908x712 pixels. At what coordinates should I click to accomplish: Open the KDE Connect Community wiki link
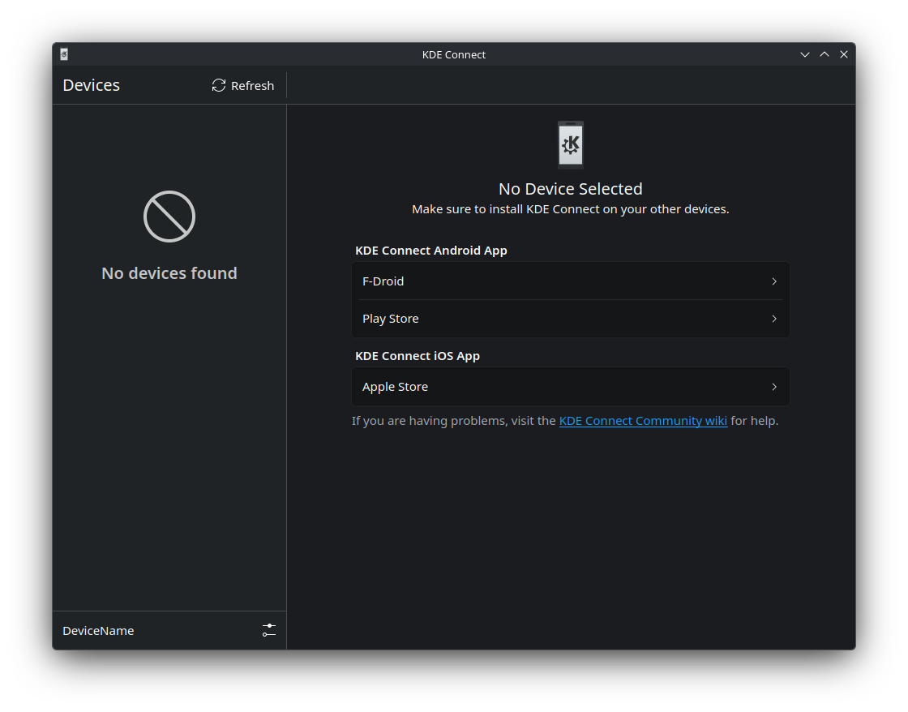[643, 421]
